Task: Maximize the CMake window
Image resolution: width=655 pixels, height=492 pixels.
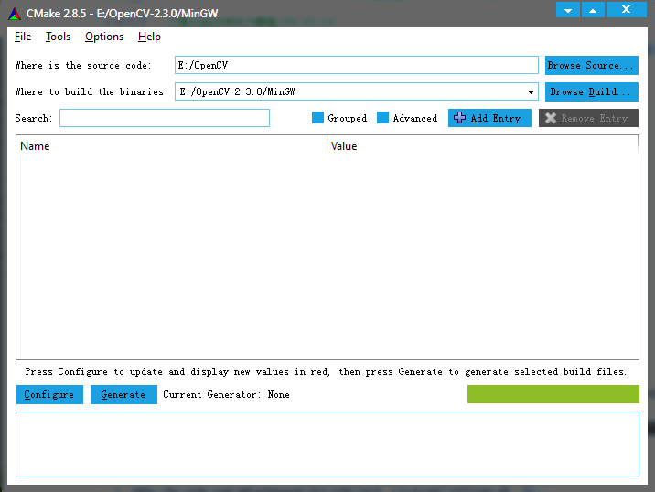Action: click(x=593, y=10)
